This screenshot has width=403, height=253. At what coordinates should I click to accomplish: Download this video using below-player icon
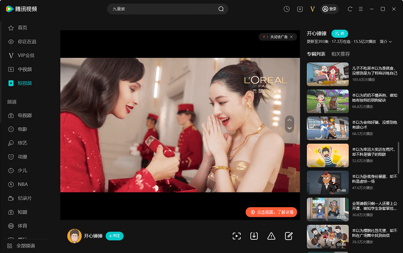[x=254, y=236]
